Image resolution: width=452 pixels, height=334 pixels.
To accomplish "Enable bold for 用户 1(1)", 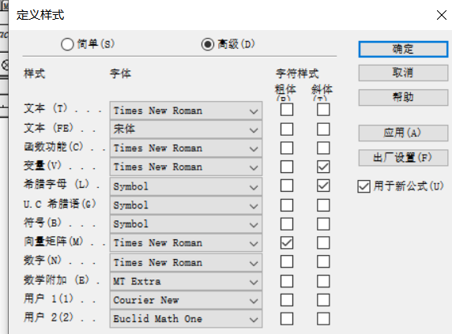I will pos(287,300).
